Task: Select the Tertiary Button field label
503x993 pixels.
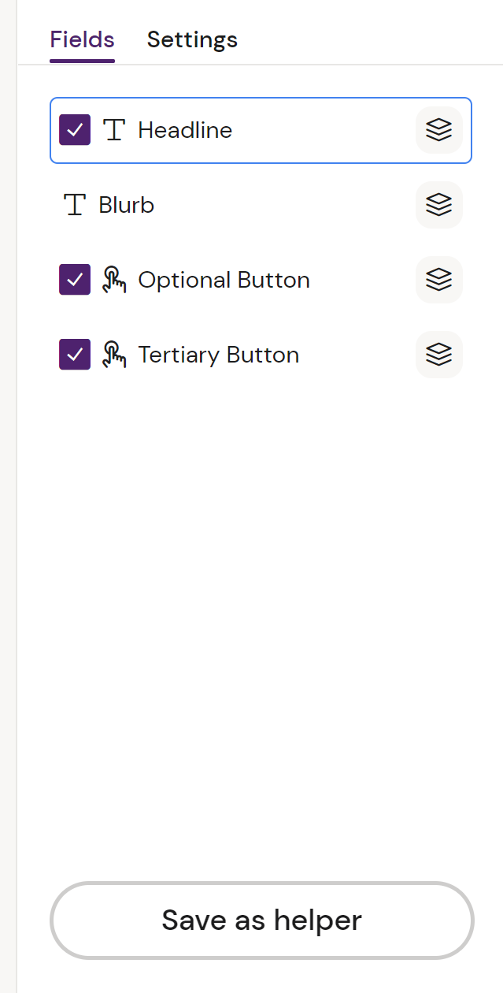Action: point(218,355)
